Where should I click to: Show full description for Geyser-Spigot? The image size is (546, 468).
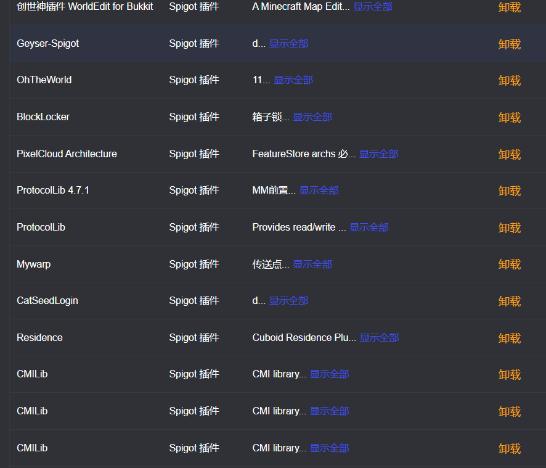point(288,44)
